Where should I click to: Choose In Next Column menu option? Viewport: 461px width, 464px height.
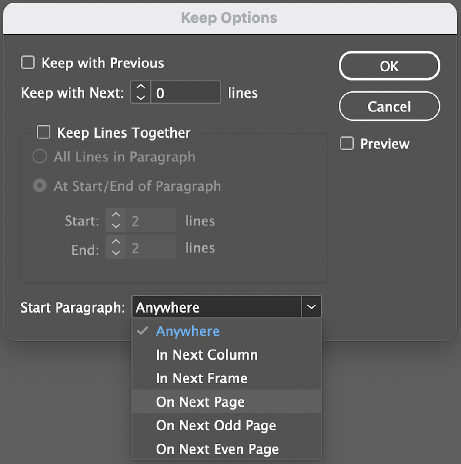[x=227, y=354]
